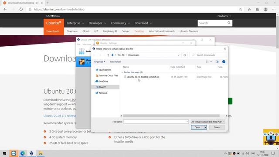Click the scroll left arrow of file list
The image size is (279, 157).
click(122, 116)
